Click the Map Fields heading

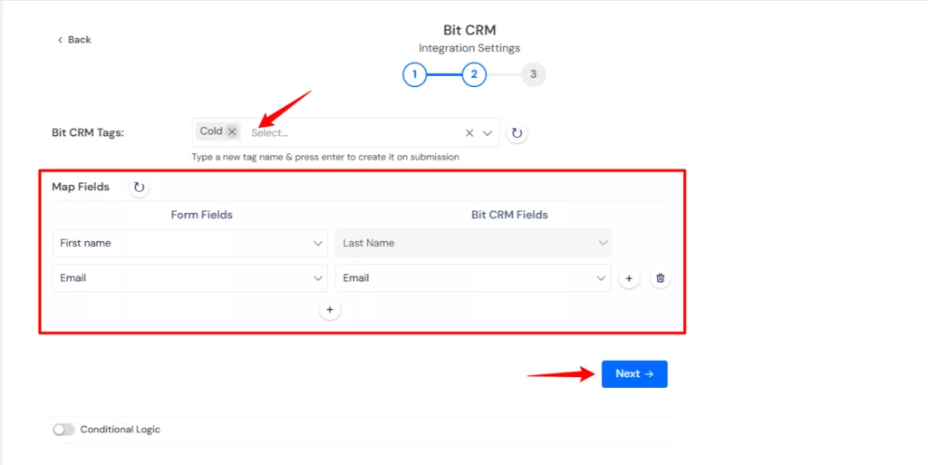[x=81, y=187]
